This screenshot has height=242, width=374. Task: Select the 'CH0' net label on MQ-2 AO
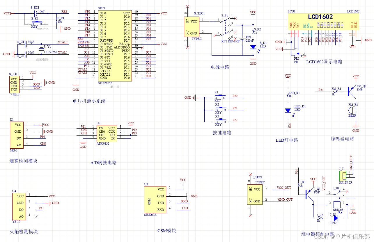coord(43,144)
